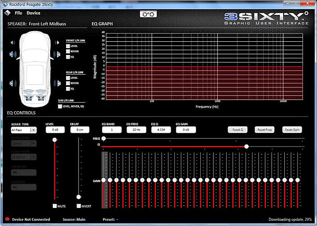Click the DELAY vertical slider knob
Image resolution: width=317 pixels, height=226 pixels.
(x=79, y=197)
